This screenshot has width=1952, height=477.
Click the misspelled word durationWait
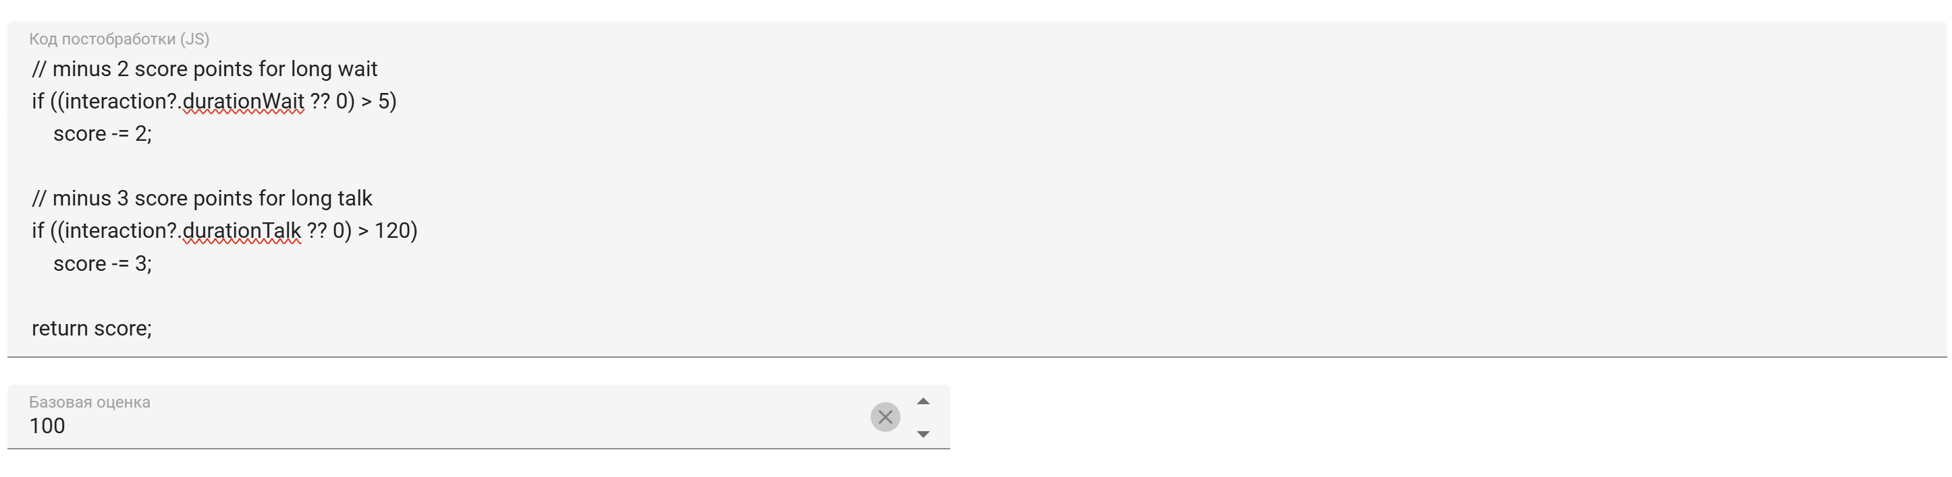(x=243, y=101)
